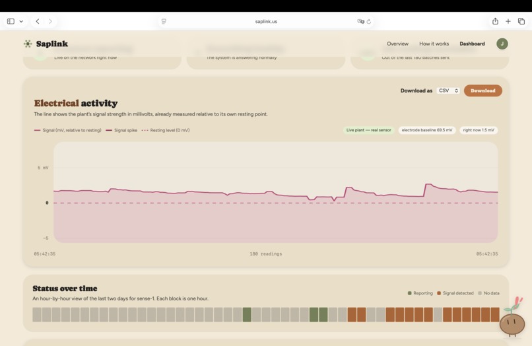Reload the page with refresh icon
The height and width of the screenshot is (346, 532).
[369, 21]
